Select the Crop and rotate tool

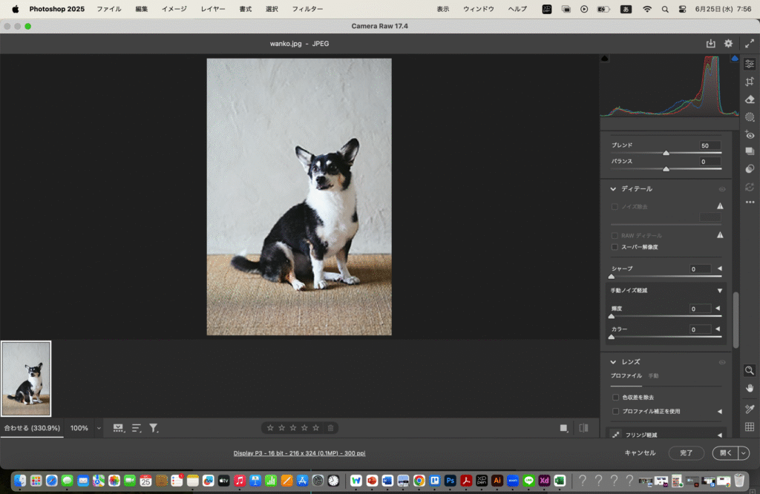[750, 82]
